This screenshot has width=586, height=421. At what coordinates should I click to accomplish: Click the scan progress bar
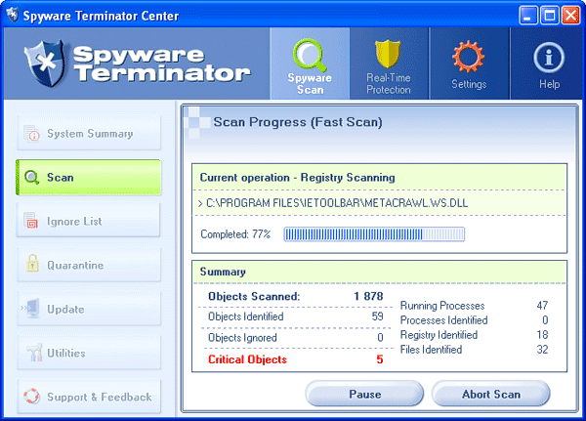374,234
